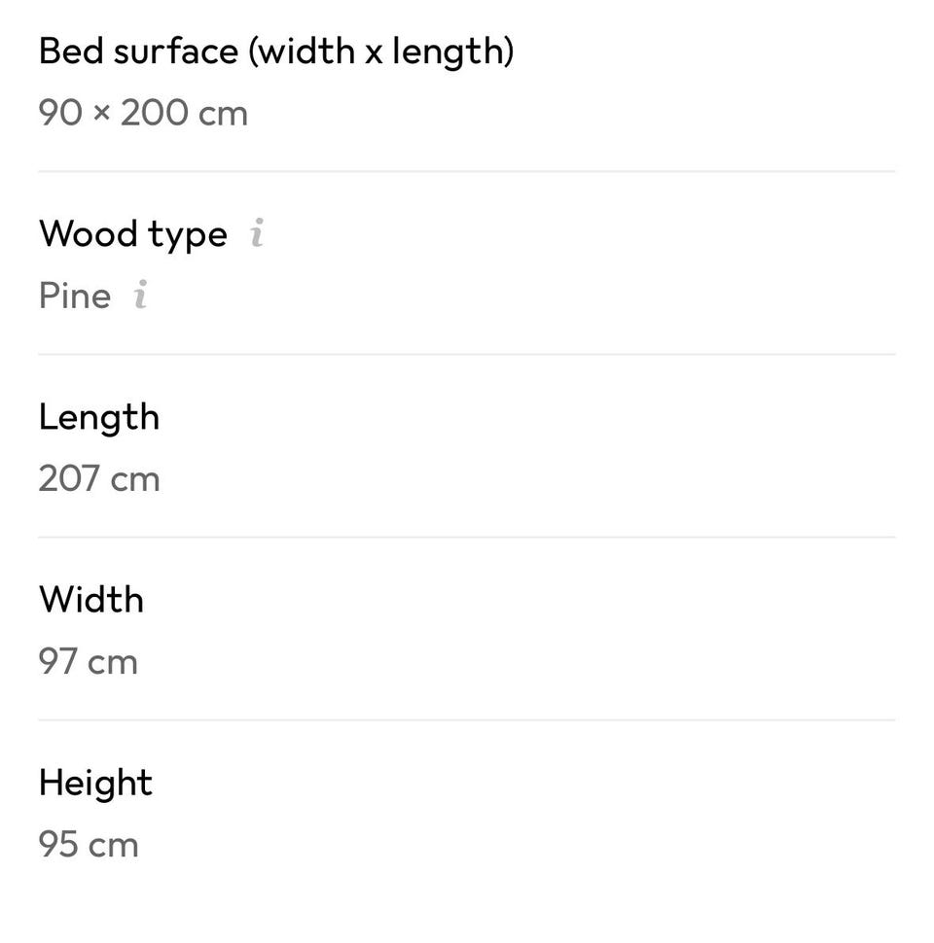934x943 pixels.
Task: Click the number 200 in bed surface size
Action: coord(154,113)
